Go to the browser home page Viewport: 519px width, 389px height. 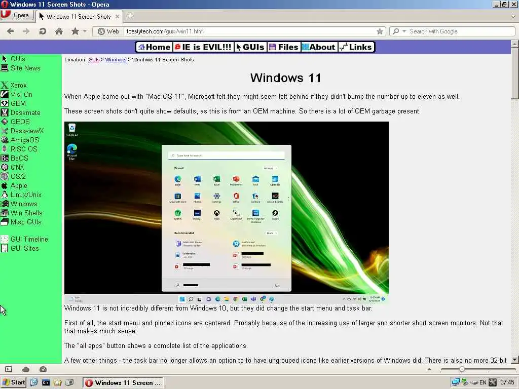click(x=59, y=31)
